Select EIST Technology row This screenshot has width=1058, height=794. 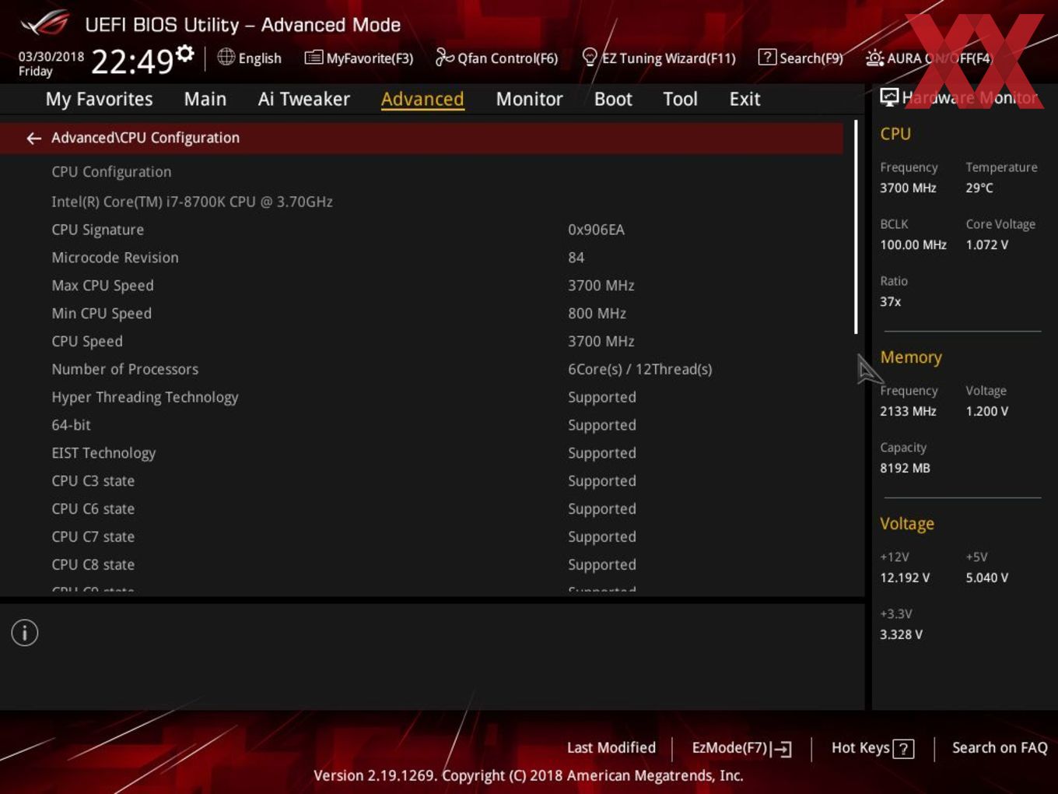point(420,454)
